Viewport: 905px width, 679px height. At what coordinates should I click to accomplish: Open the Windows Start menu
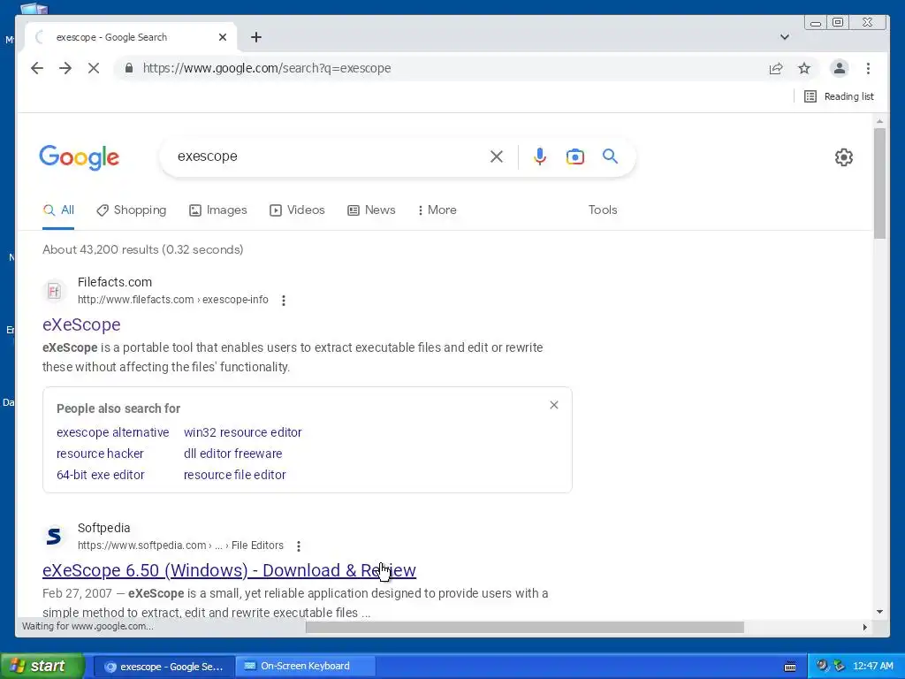point(42,666)
